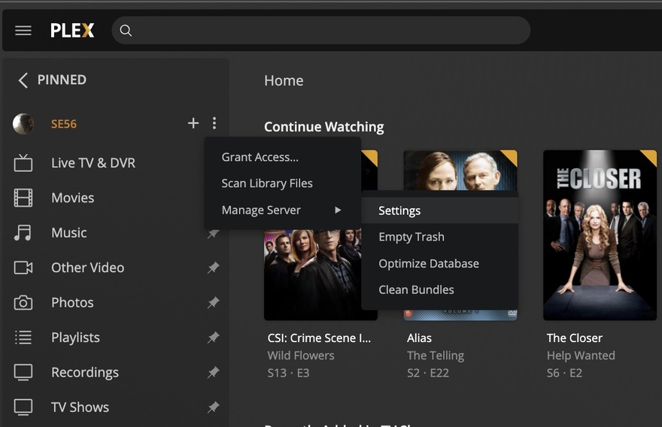Unpin the Other Video library
662x427 pixels.
(214, 268)
